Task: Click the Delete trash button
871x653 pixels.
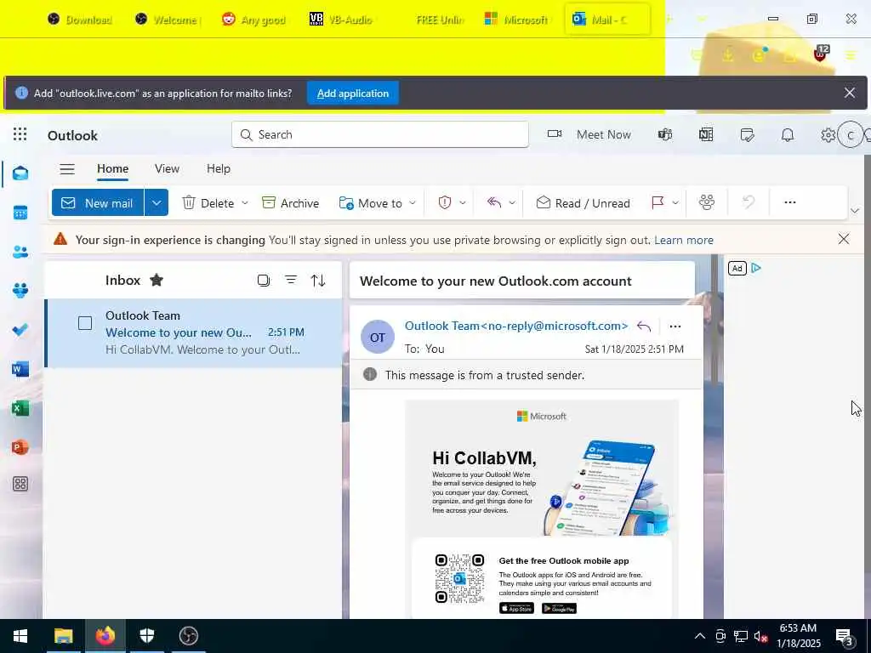Action: tap(208, 203)
